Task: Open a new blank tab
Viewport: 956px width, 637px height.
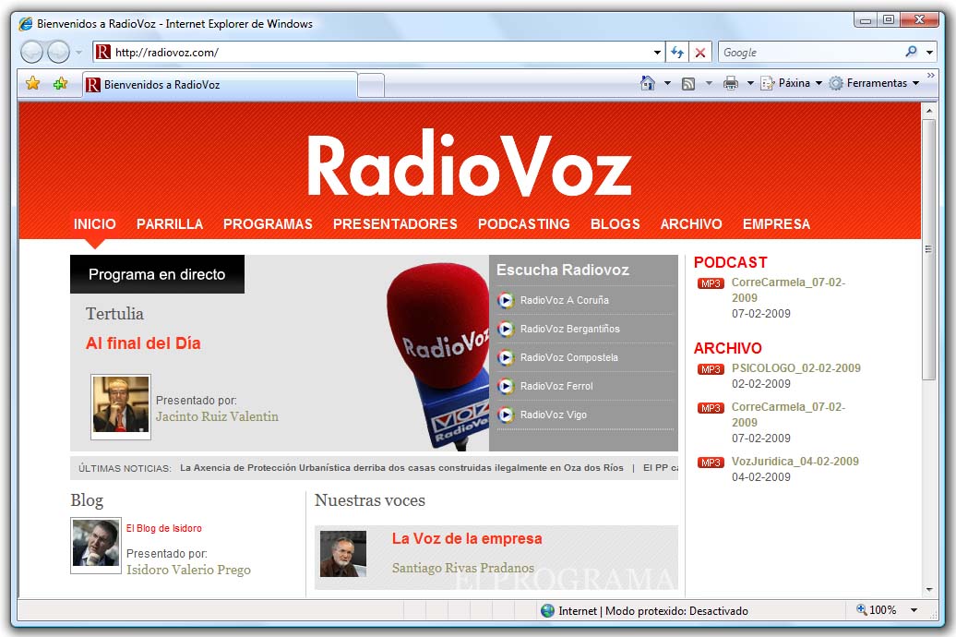Action: 371,86
